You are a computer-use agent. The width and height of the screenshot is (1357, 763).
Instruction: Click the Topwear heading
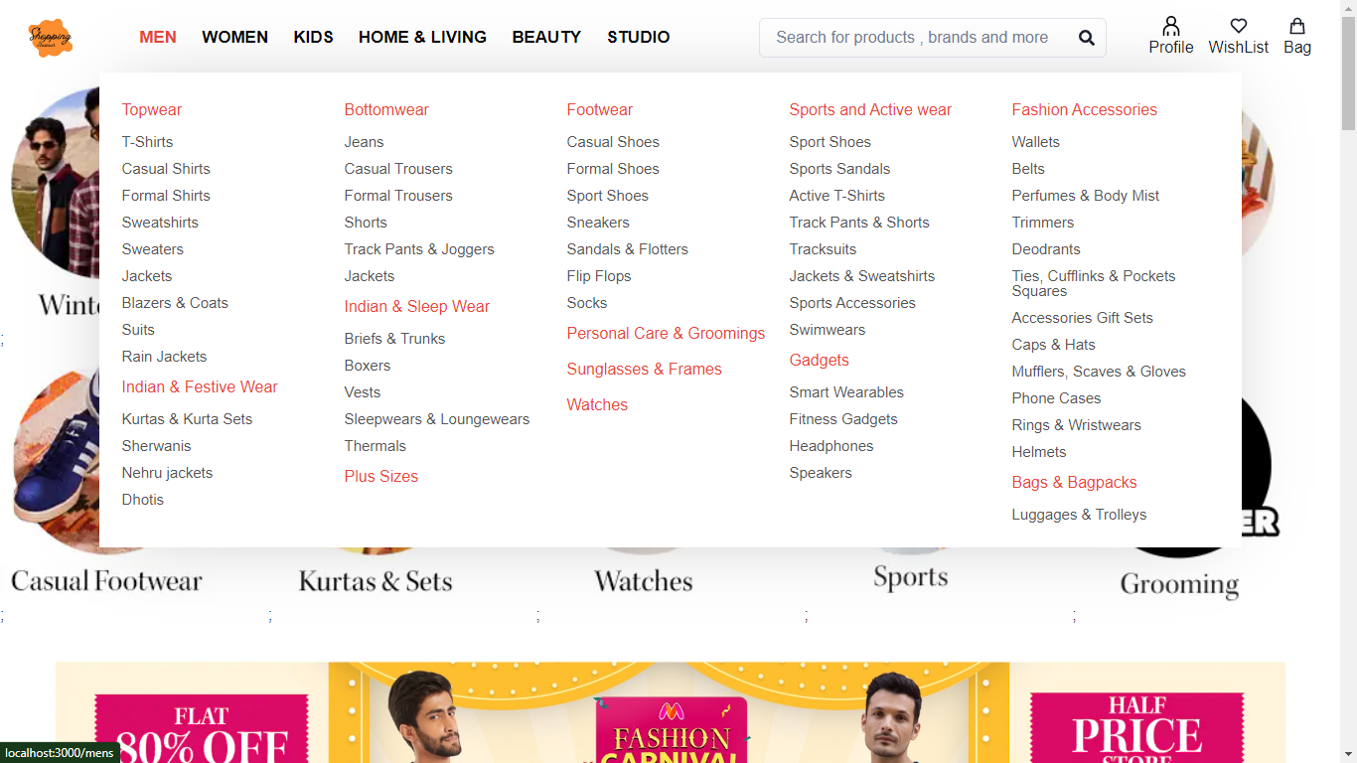pos(152,110)
